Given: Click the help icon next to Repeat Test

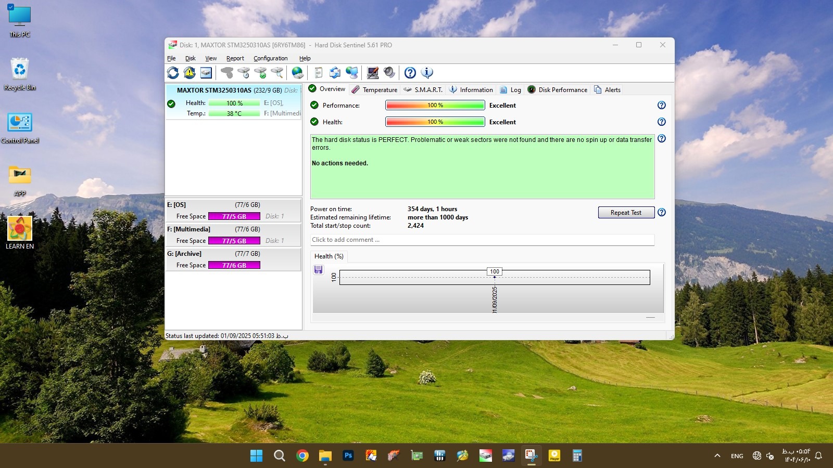Looking at the screenshot, I should coord(662,212).
